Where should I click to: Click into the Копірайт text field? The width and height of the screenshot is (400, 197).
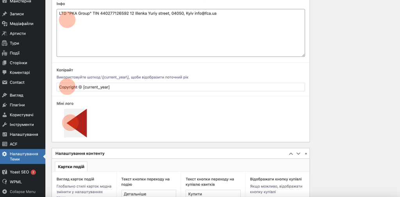180,87
